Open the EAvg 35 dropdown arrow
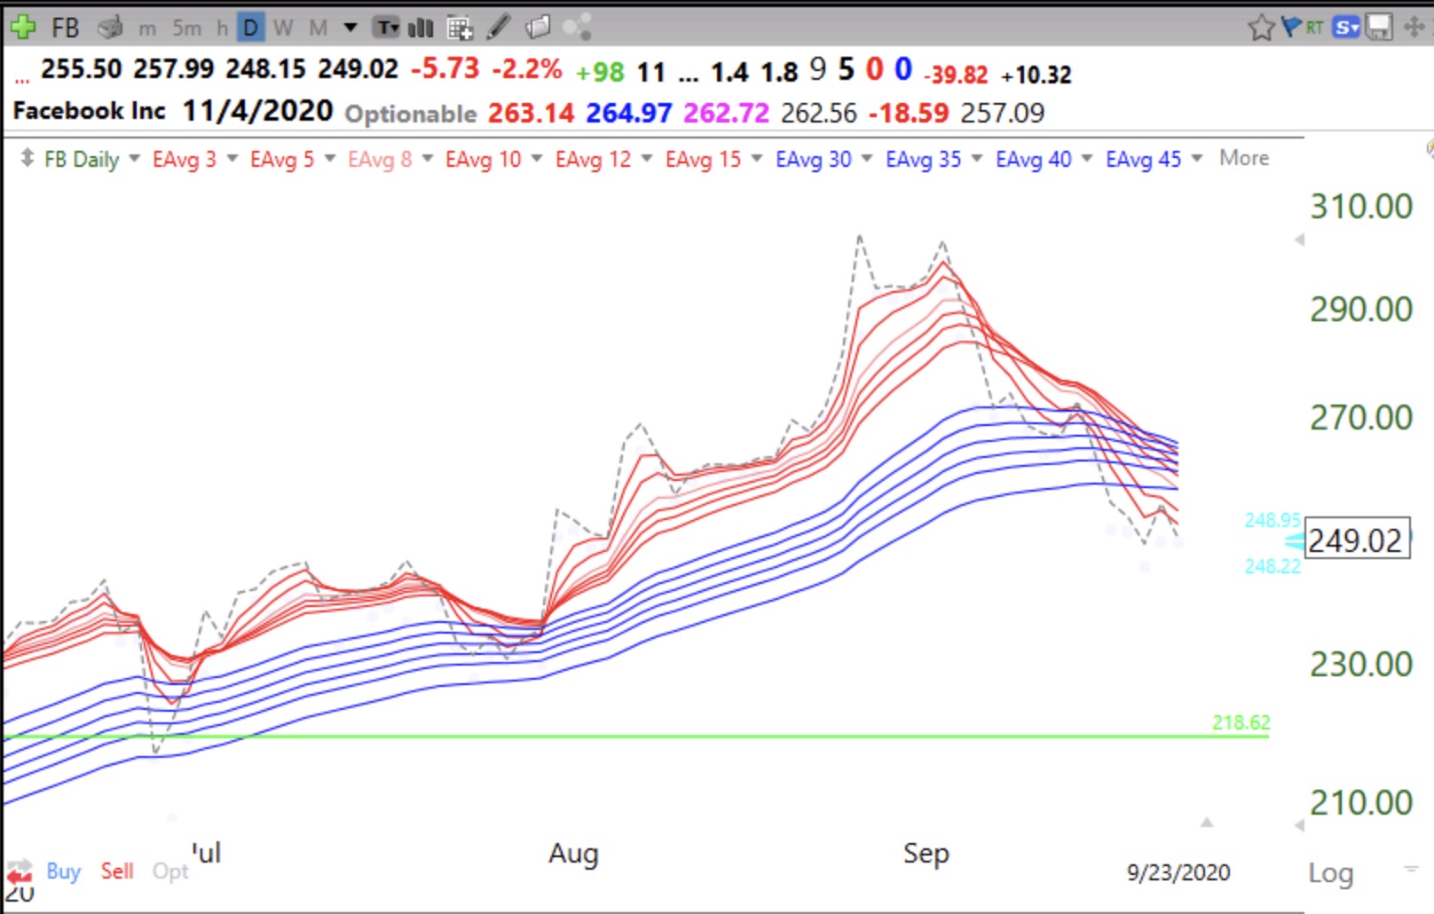 click(976, 158)
